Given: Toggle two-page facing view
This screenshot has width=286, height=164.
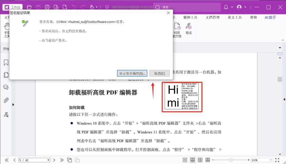Looking at the screenshot, I should [200, 160].
